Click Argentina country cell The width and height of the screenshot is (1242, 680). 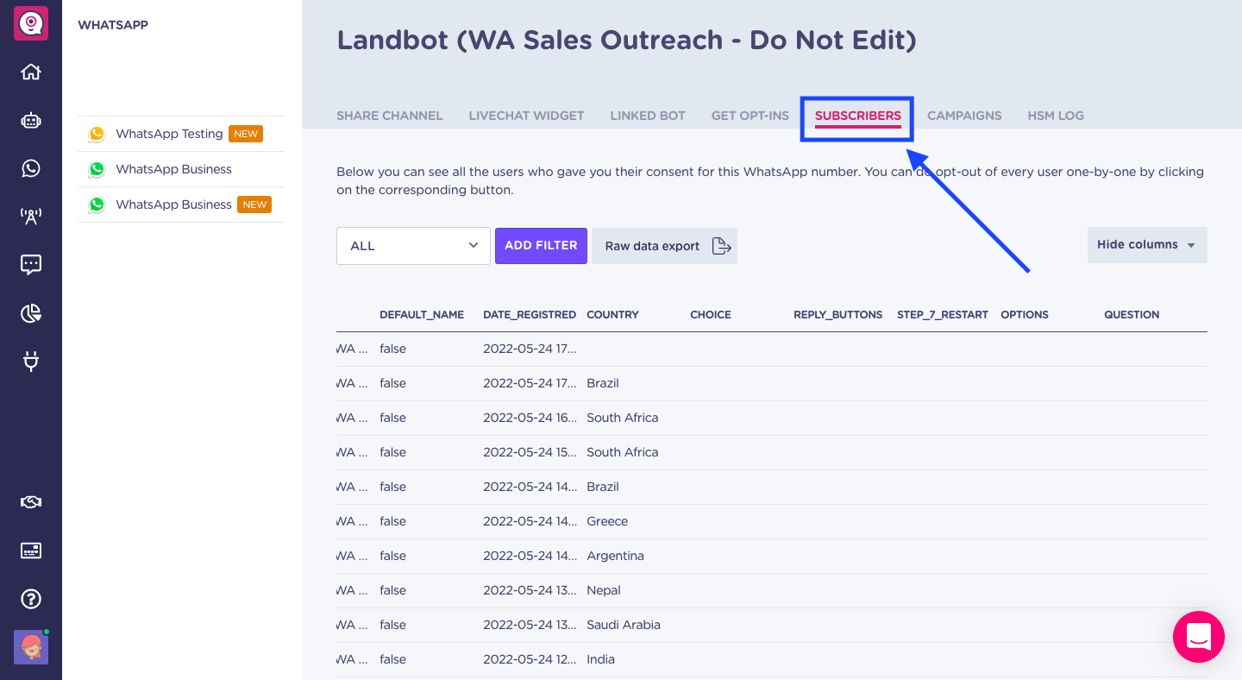615,556
